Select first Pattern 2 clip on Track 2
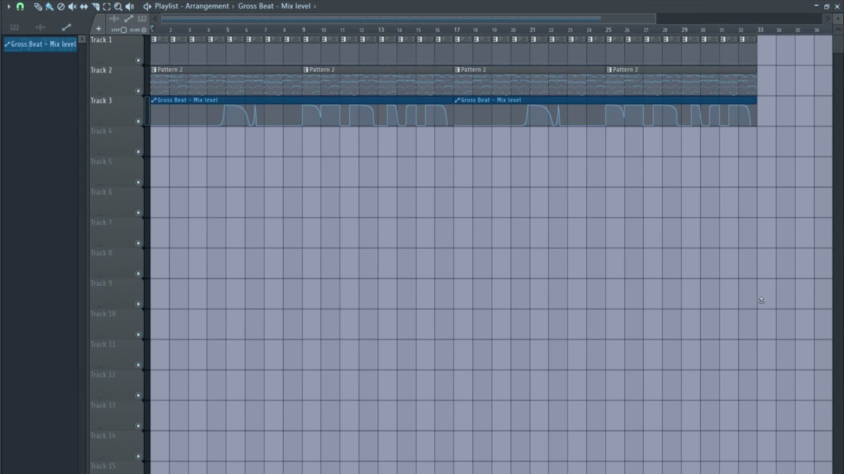Image resolution: width=844 pixels, height=474 pixels. tap(226, 80)
